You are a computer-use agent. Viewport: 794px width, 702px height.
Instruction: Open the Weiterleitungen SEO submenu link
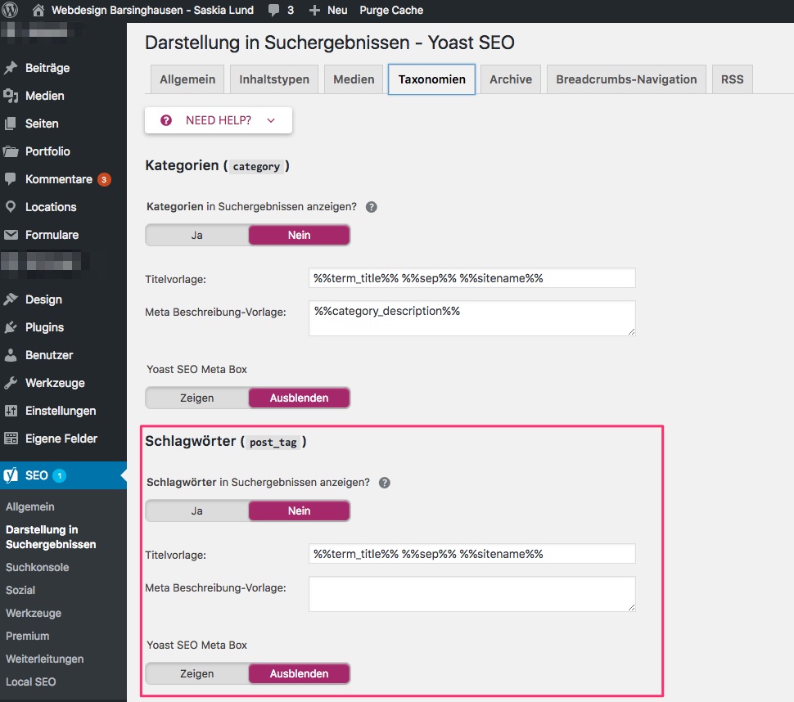point(44,659)
